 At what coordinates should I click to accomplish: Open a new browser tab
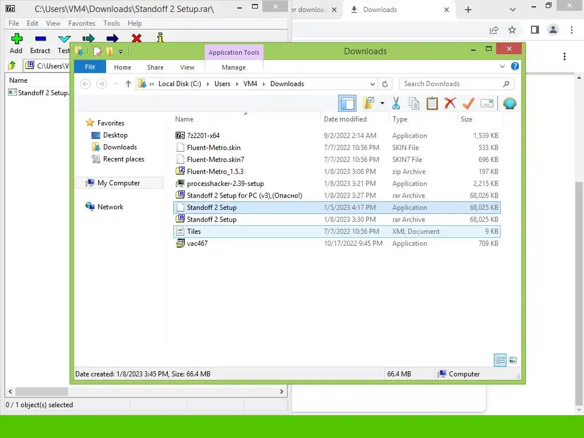coord(468,10)
